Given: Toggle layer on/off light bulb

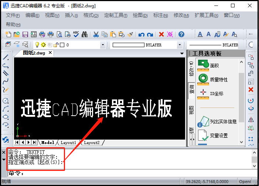Looking at the screenshot, I should point(37,45).
